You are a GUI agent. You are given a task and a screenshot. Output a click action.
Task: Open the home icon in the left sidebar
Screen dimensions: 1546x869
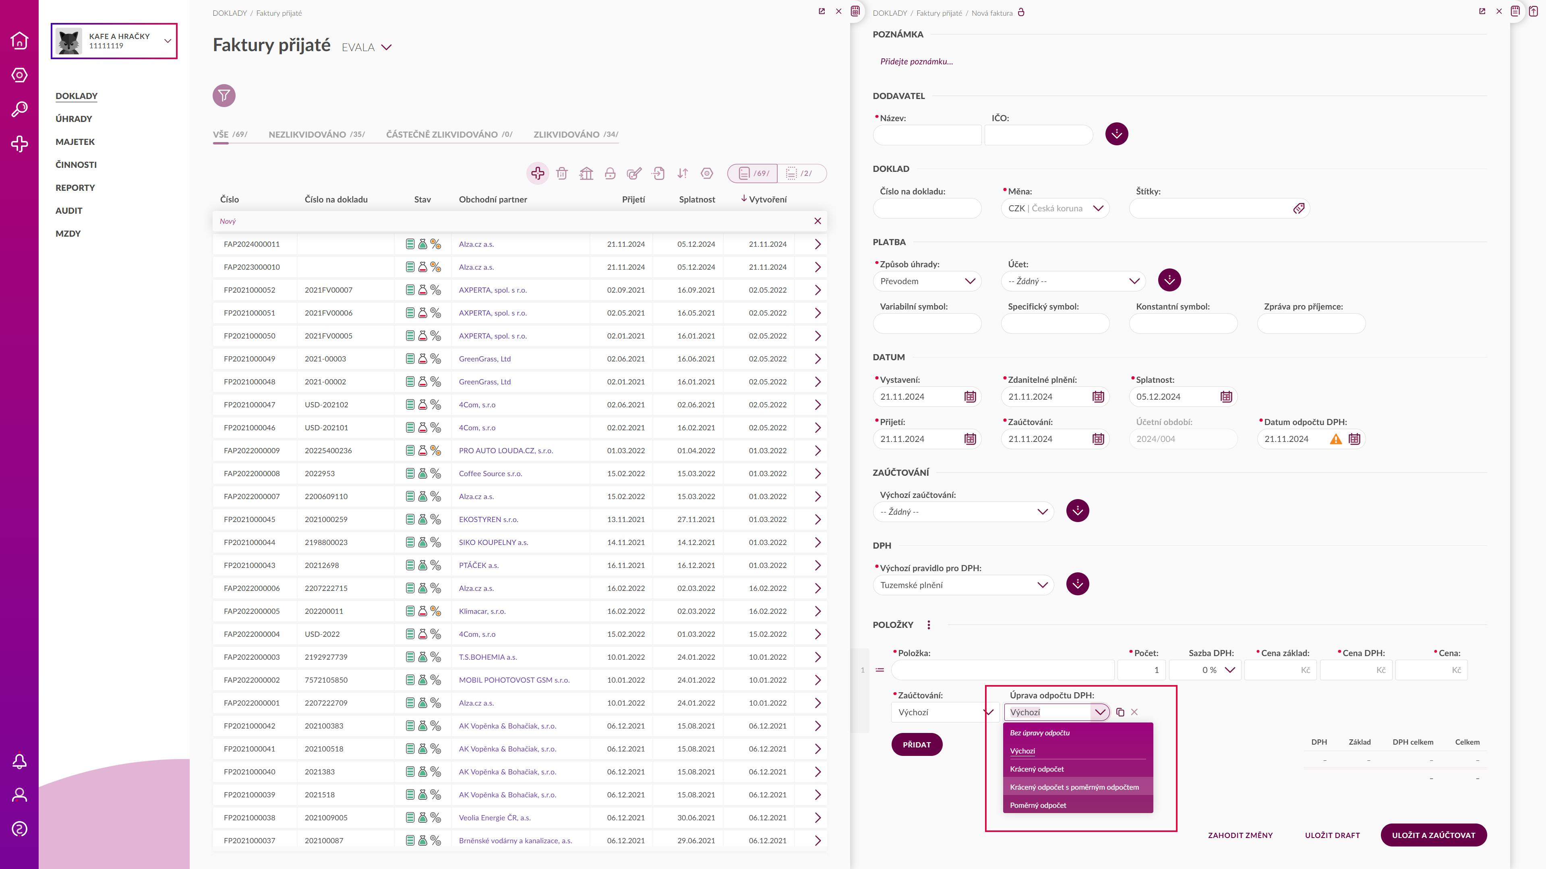tap(19, 40)
